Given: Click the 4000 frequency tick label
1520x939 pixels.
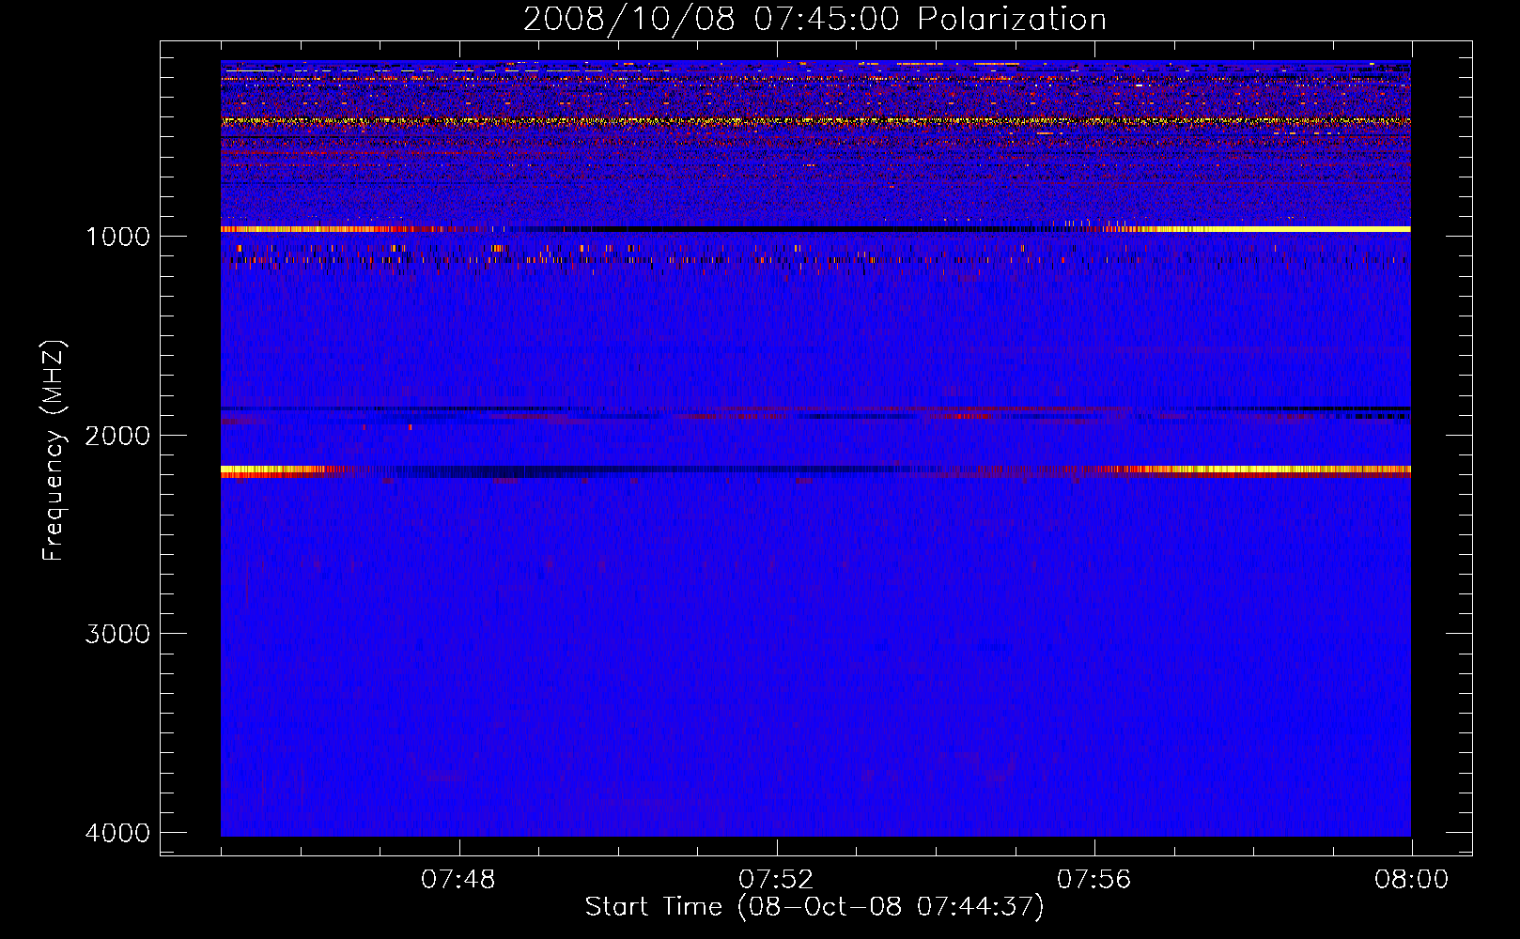Looking at the screenshot, I should [x=117, y=833].
